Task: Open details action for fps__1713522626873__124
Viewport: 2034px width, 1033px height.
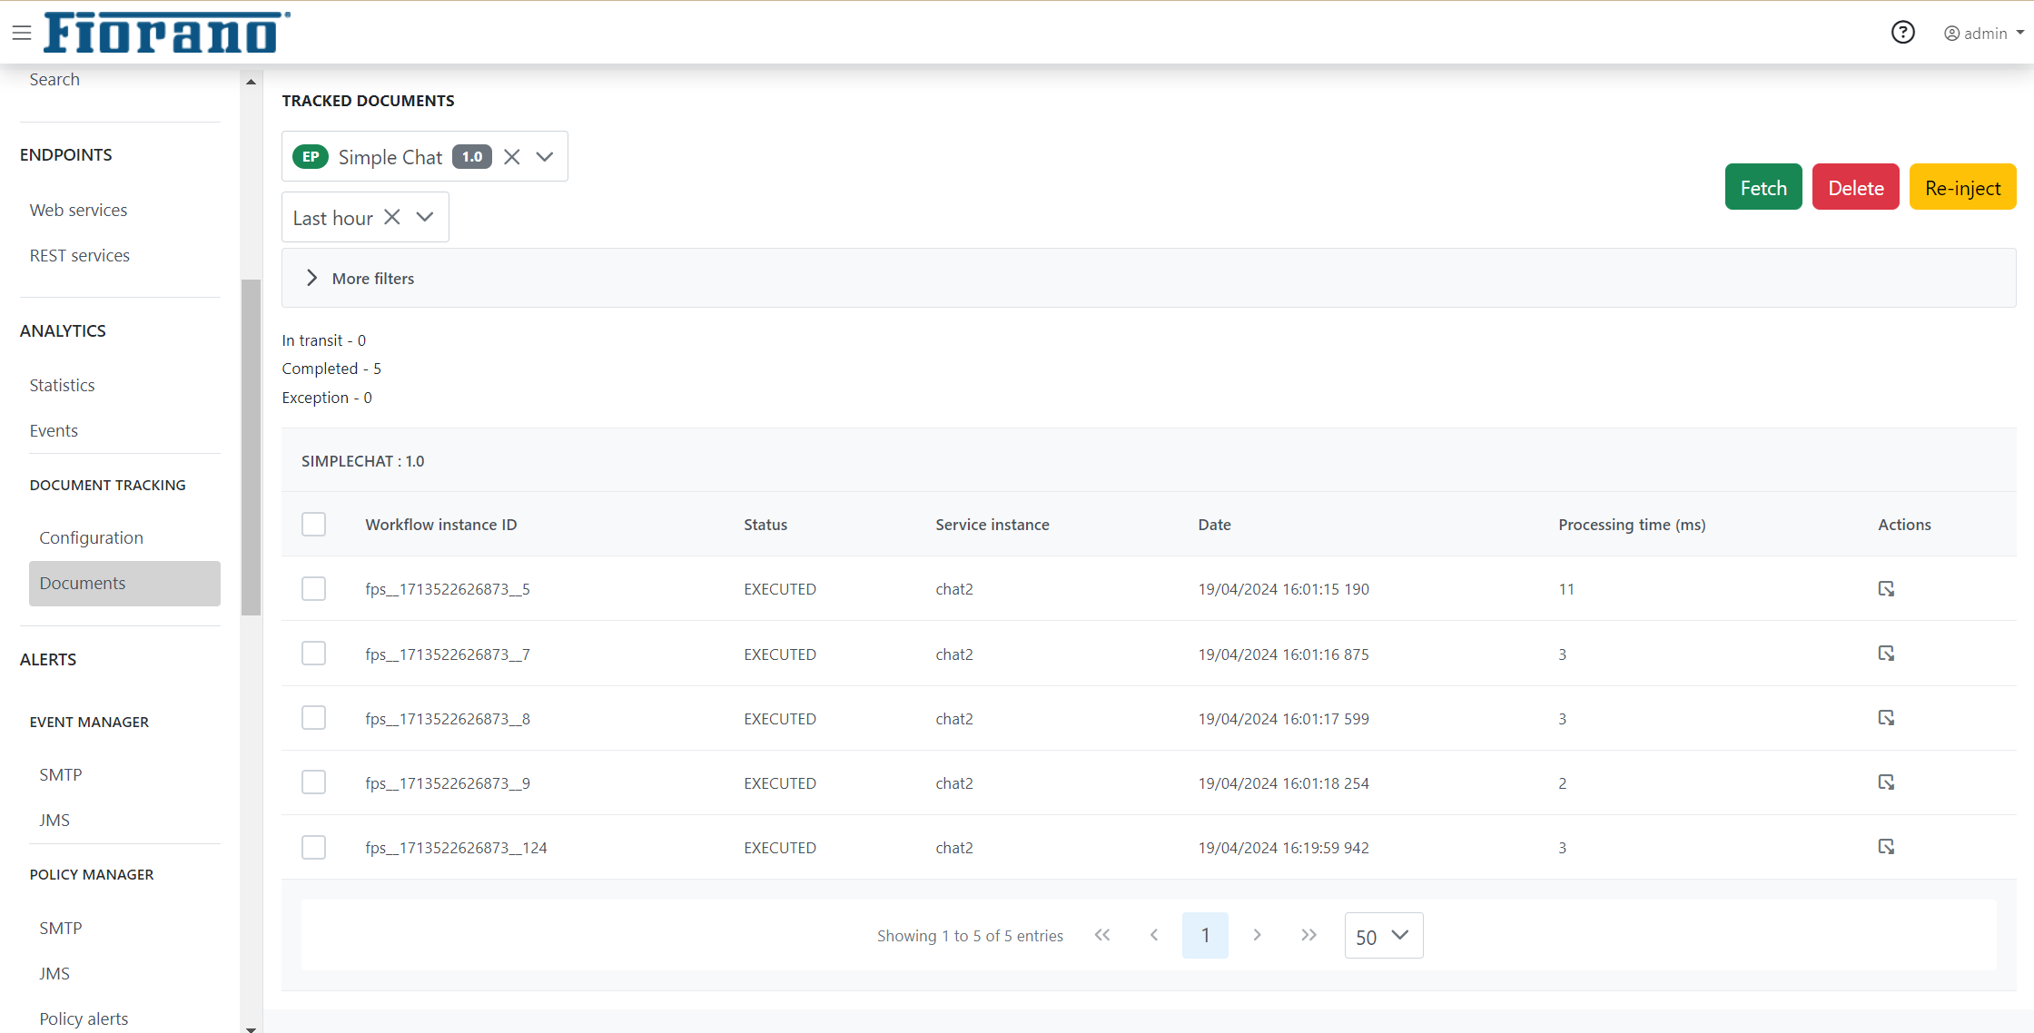Action: point(1886,847)
